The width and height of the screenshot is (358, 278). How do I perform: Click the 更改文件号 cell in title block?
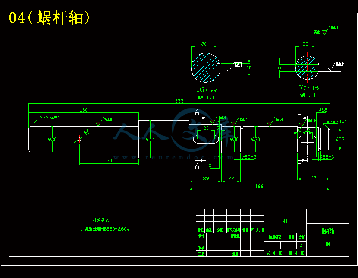pos(233,230)
